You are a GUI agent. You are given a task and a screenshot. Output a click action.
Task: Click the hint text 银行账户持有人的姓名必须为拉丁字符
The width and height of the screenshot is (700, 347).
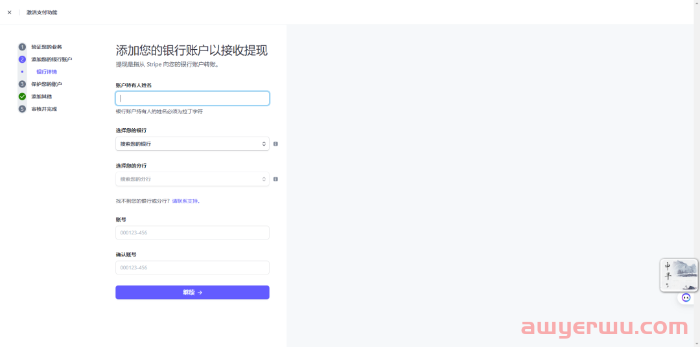pos(159,111)
